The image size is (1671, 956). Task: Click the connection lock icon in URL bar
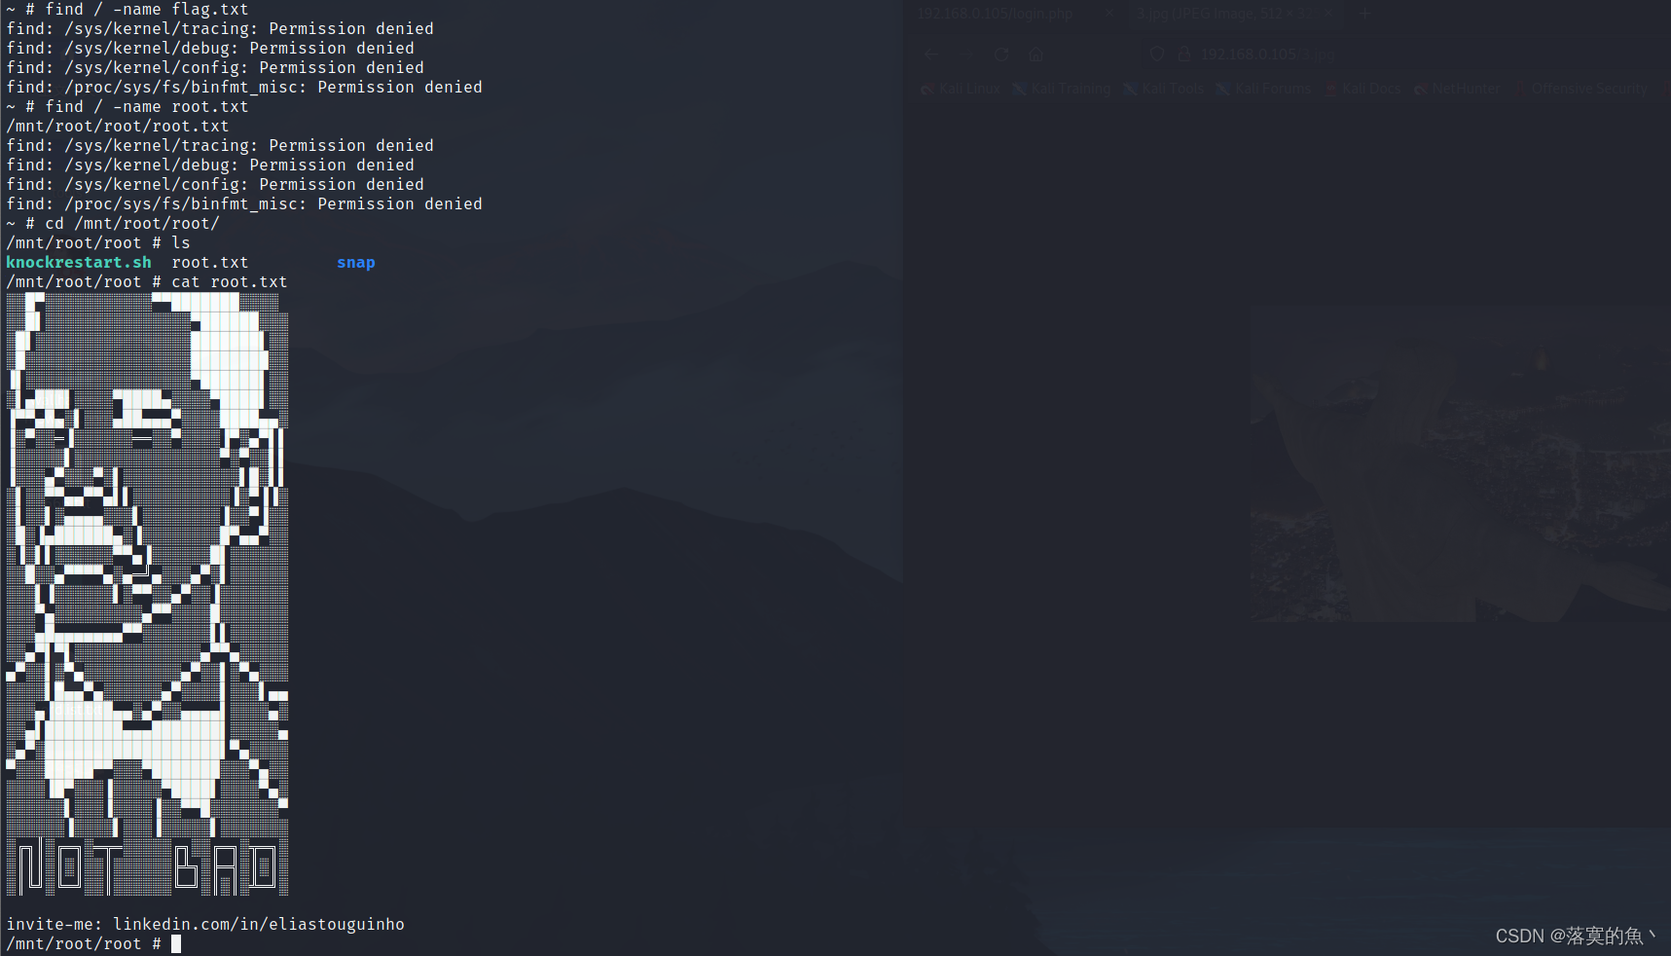pos(1184,55)
